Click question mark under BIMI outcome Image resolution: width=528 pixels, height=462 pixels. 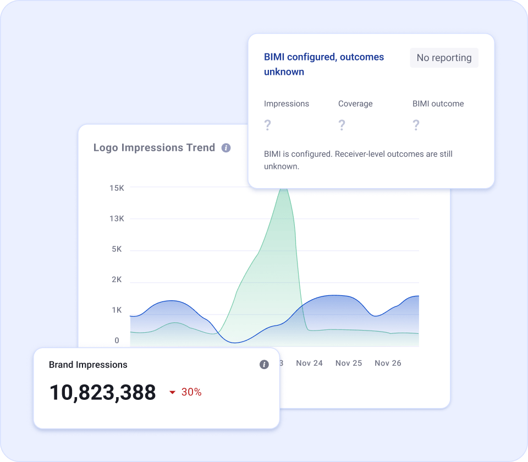(x=416, y=125)
